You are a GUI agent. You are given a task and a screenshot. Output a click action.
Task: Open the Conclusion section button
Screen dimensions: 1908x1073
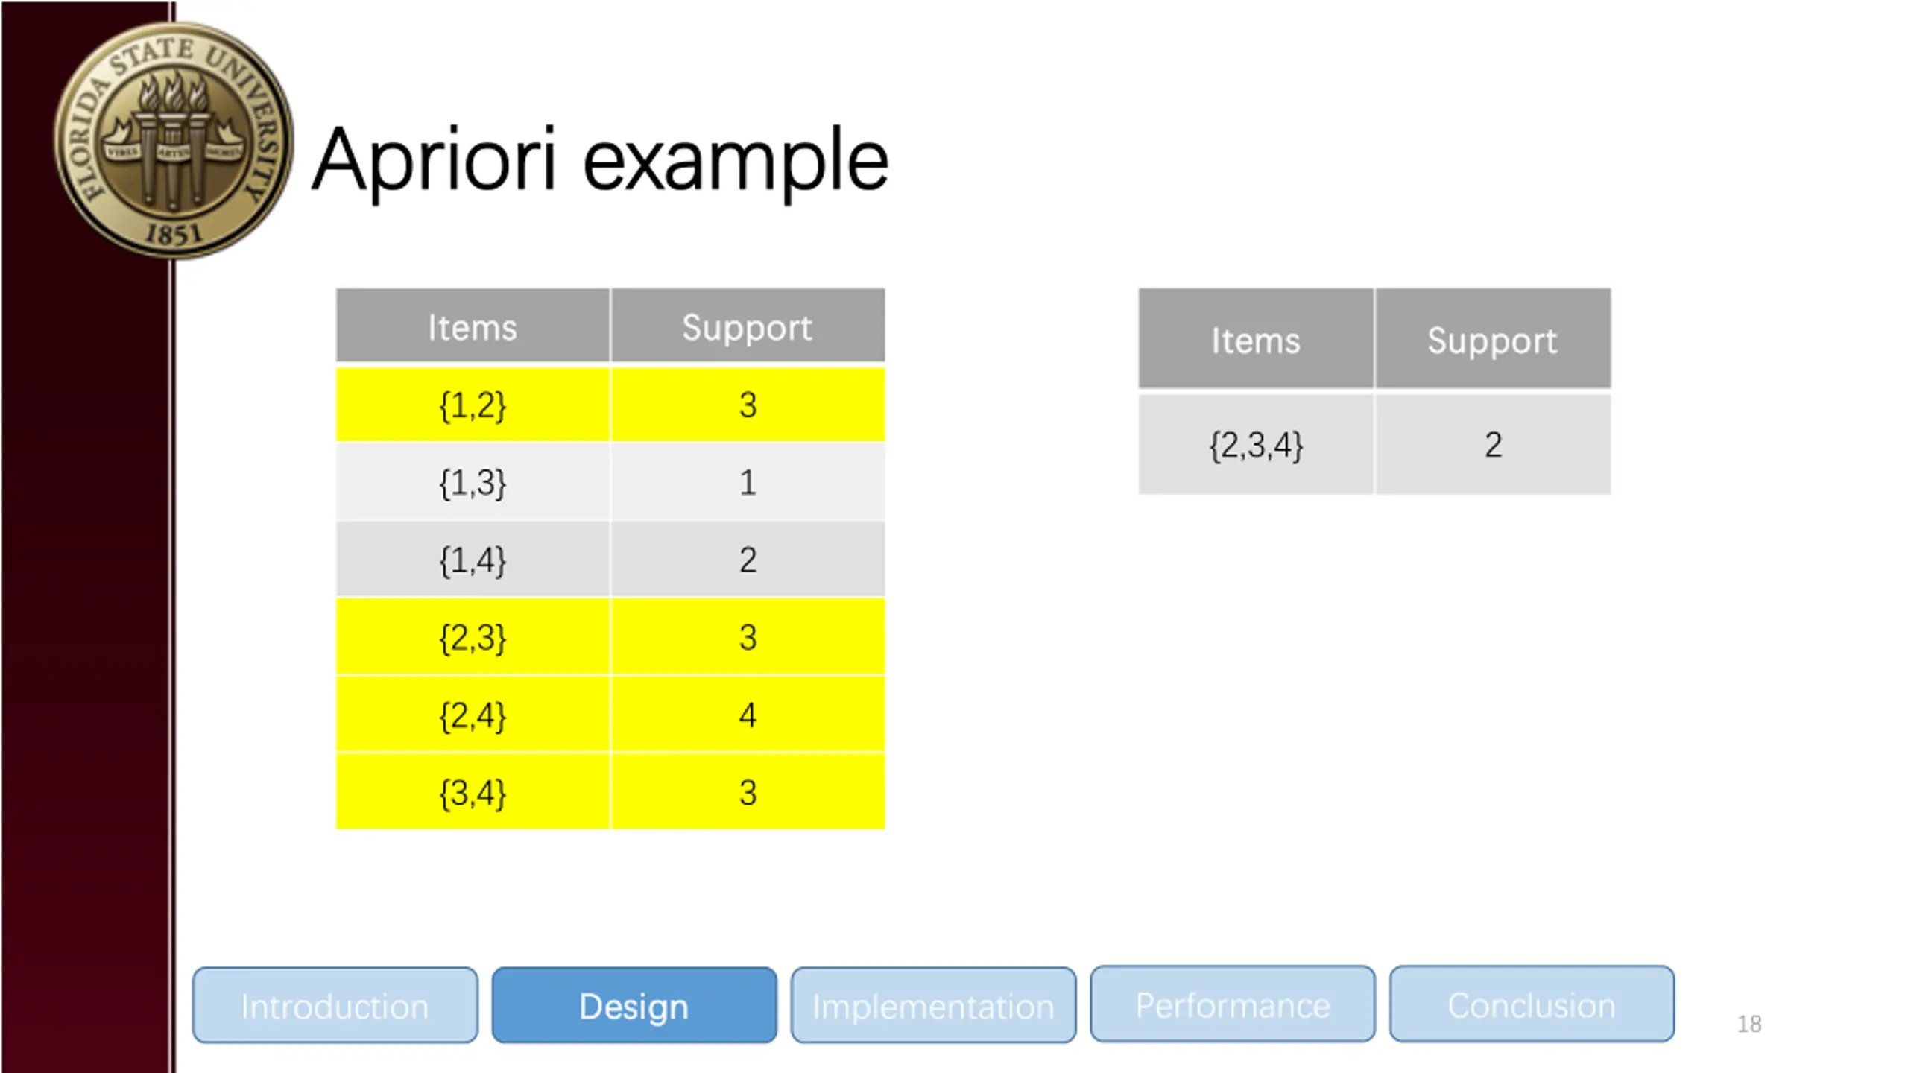click(1532, 1004)
